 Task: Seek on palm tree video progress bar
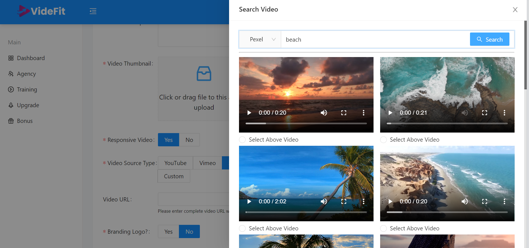coord(306,212)
